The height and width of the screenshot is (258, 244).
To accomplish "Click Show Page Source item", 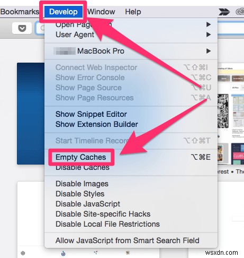I will click(131, 88).
